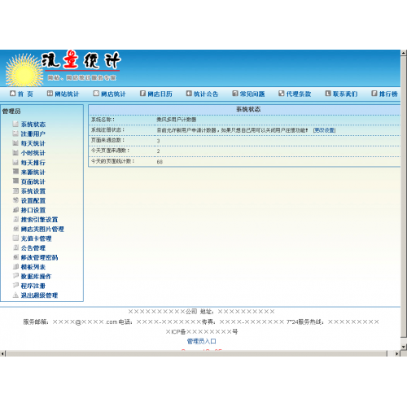Click the chart icon beside 每天统计

click(15, 143)
